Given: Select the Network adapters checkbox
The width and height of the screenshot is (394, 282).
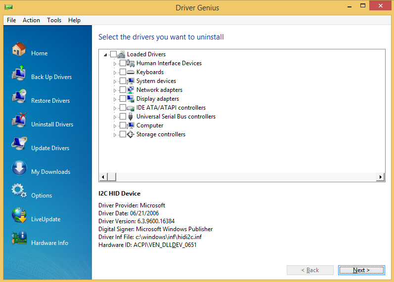Looking at the screenshot, I should [123, 90].
